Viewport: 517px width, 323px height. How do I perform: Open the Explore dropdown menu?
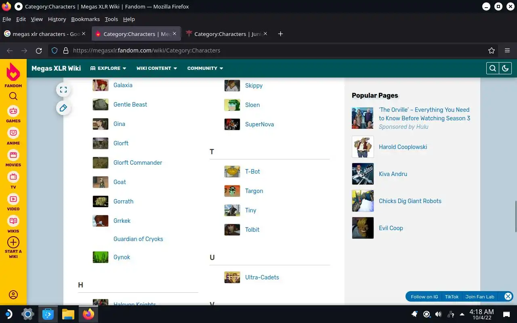[108, 68]
